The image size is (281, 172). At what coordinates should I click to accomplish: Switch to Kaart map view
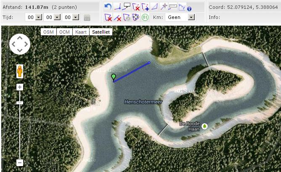(81, 32)
